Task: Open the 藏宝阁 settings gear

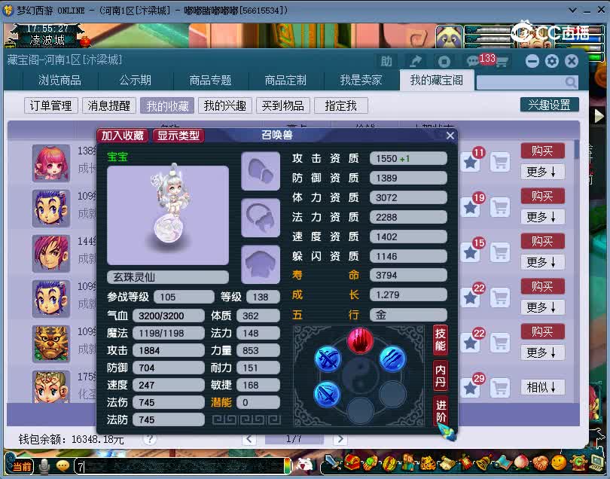Action: pos(552,61)
